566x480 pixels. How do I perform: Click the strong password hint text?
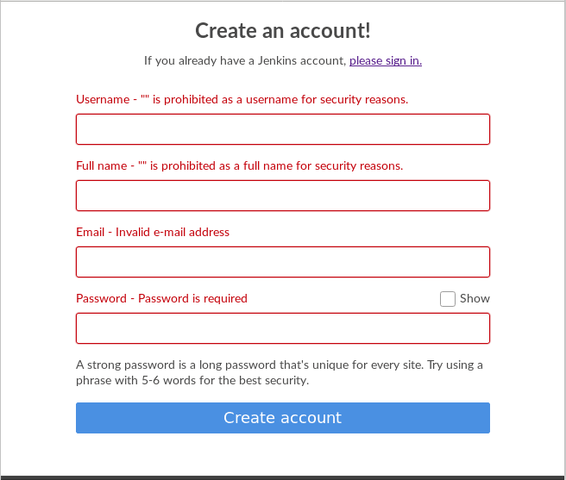[279, 365]
